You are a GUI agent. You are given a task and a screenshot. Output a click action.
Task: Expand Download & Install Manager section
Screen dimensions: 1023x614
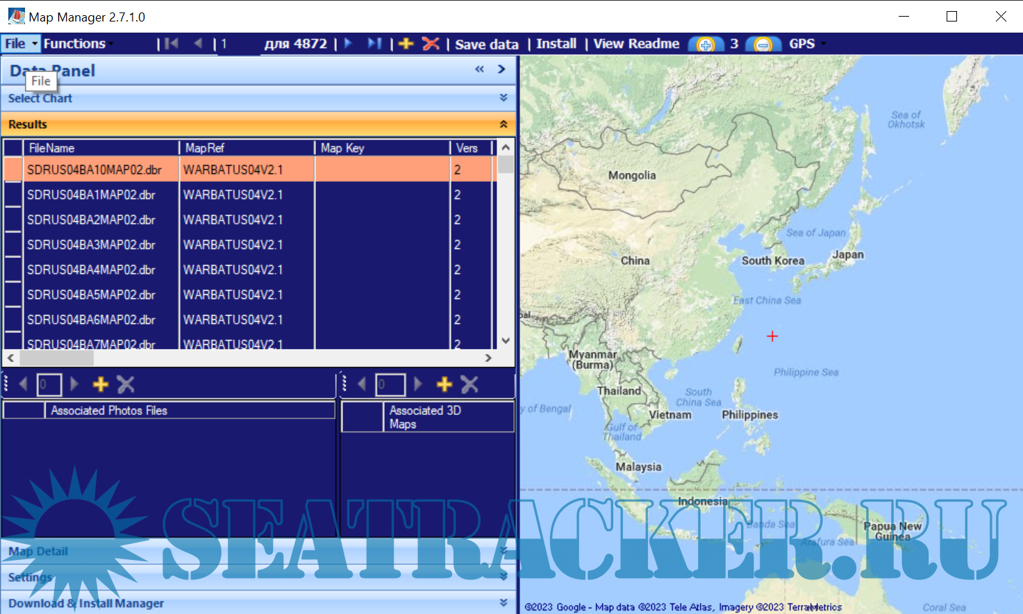504,603
